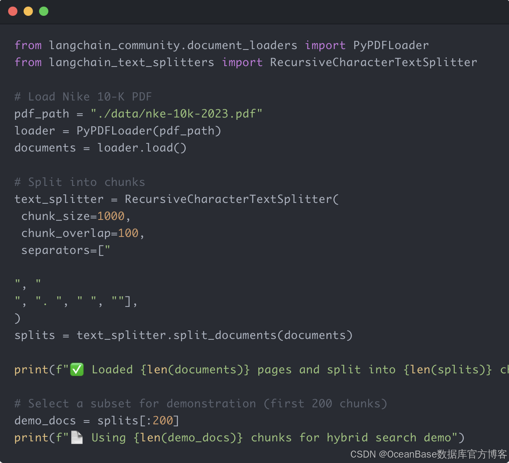Click the 'separators=["' line

66,250
